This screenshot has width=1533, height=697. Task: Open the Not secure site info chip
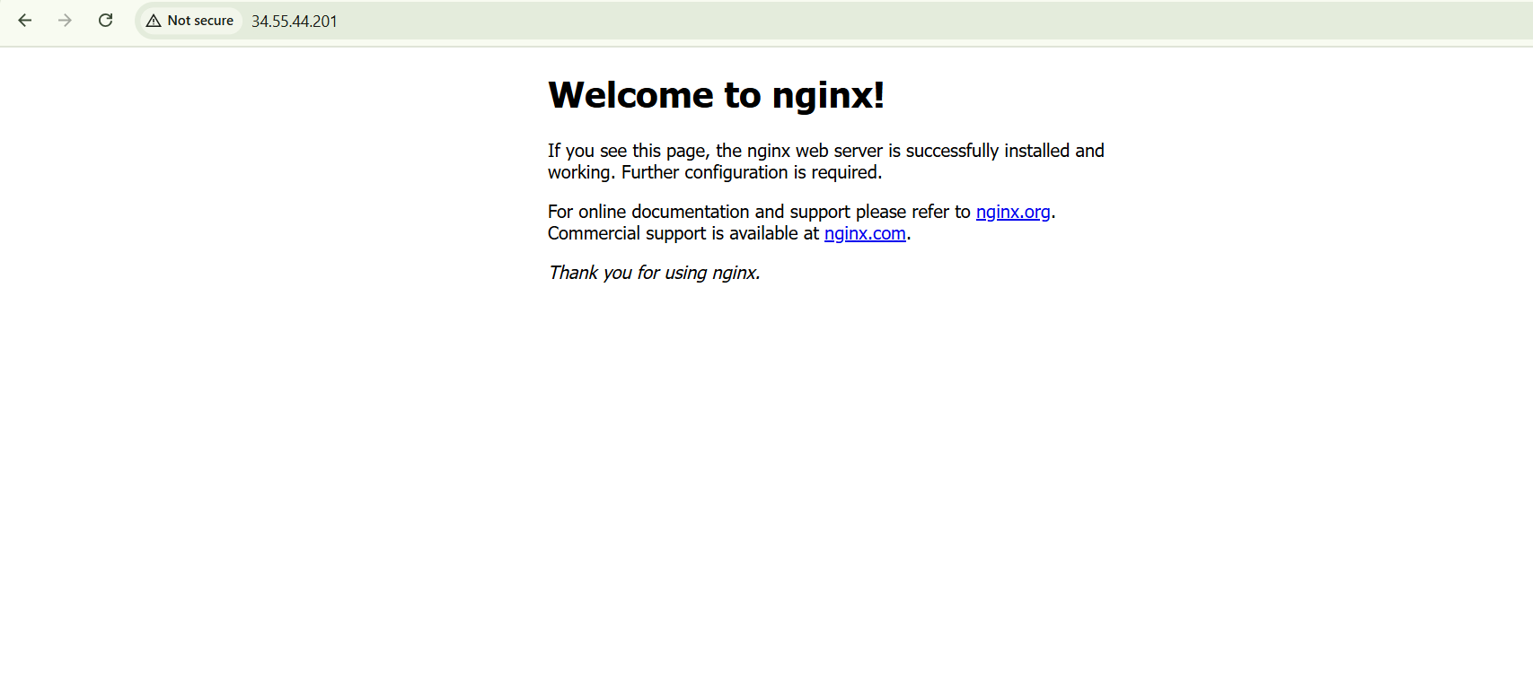coord(190,21)
